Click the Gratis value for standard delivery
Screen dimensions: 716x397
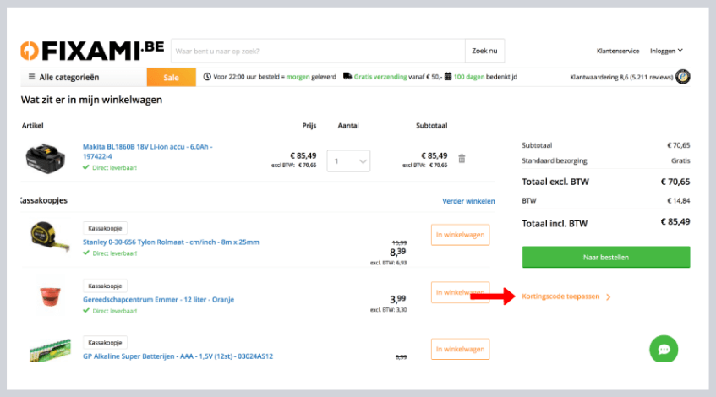[x=680, y=160]
